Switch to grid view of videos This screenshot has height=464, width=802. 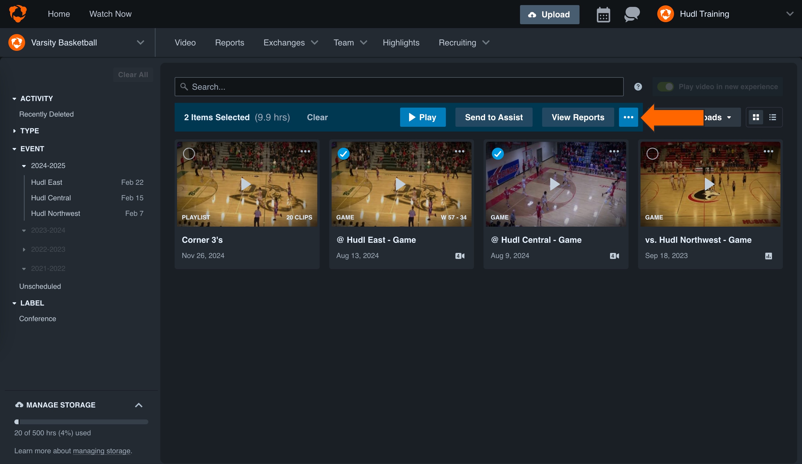(x=756, y=117)
